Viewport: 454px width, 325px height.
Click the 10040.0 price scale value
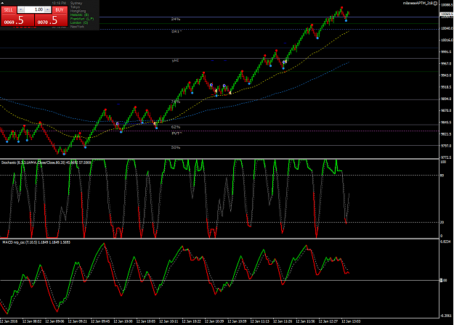coord(447,28)
